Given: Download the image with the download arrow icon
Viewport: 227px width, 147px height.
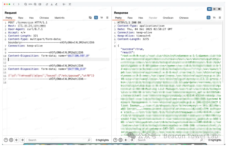Looking at the screenshot, I should [x=52, y=4].
